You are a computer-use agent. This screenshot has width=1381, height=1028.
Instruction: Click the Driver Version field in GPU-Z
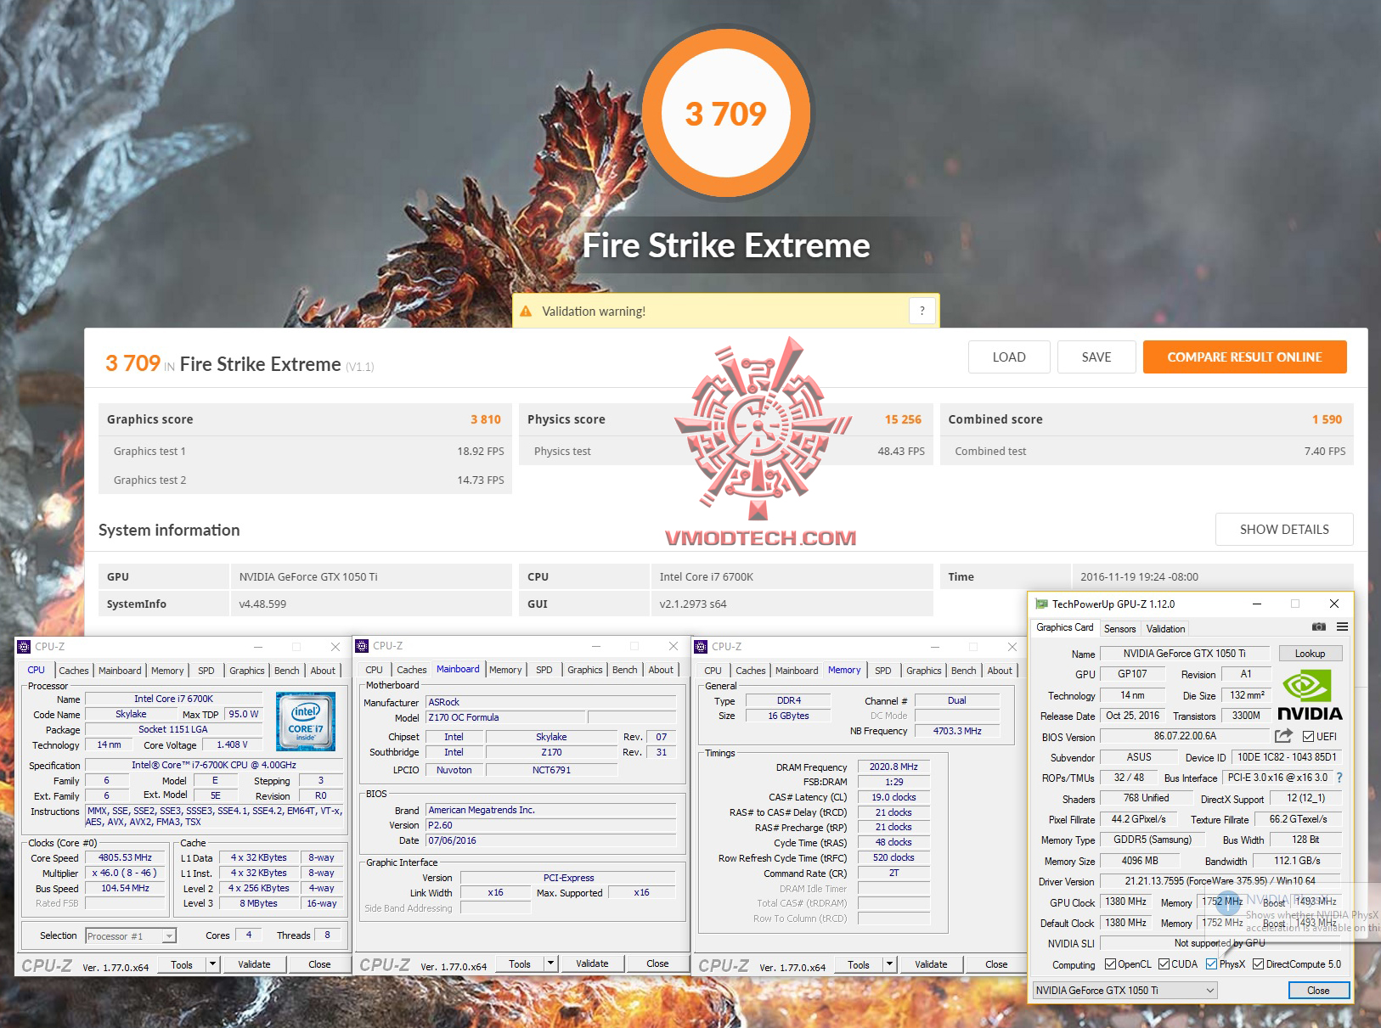click(x=1220, y=881)
